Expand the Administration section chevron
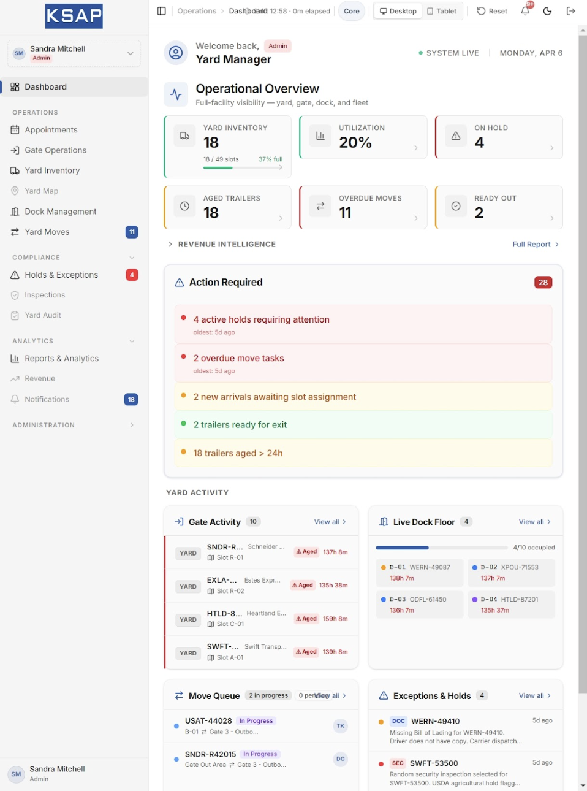The height and width of the screenshot is (791, 587). pyautogui.click(x=132, y=425)
